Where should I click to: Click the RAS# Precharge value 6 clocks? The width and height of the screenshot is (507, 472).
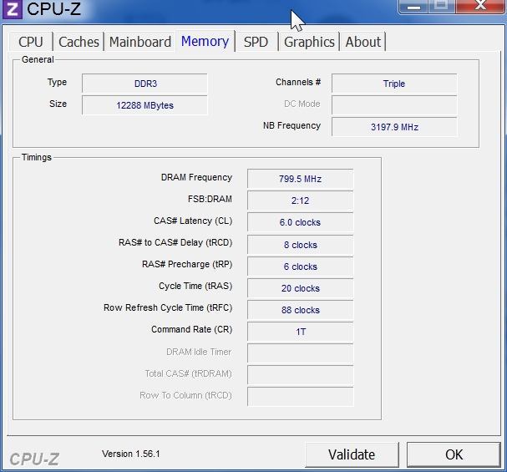pyautogui.click(x=301, y=266)
